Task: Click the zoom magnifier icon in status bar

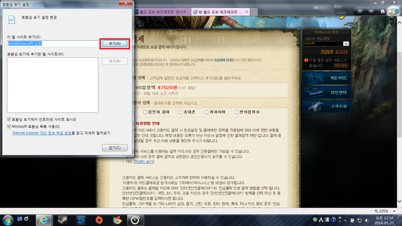Action: pyautogui.click(x=376, y=211)
